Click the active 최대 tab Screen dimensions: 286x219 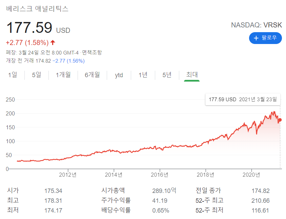(x=191, y=75)
